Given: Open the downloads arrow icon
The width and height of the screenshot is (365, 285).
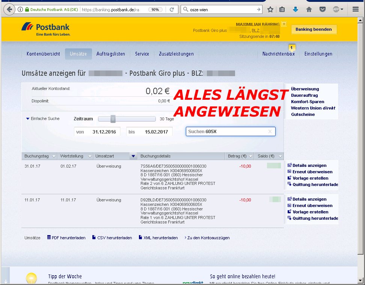Looking at the screenshot, I should [x=296, y=9].
